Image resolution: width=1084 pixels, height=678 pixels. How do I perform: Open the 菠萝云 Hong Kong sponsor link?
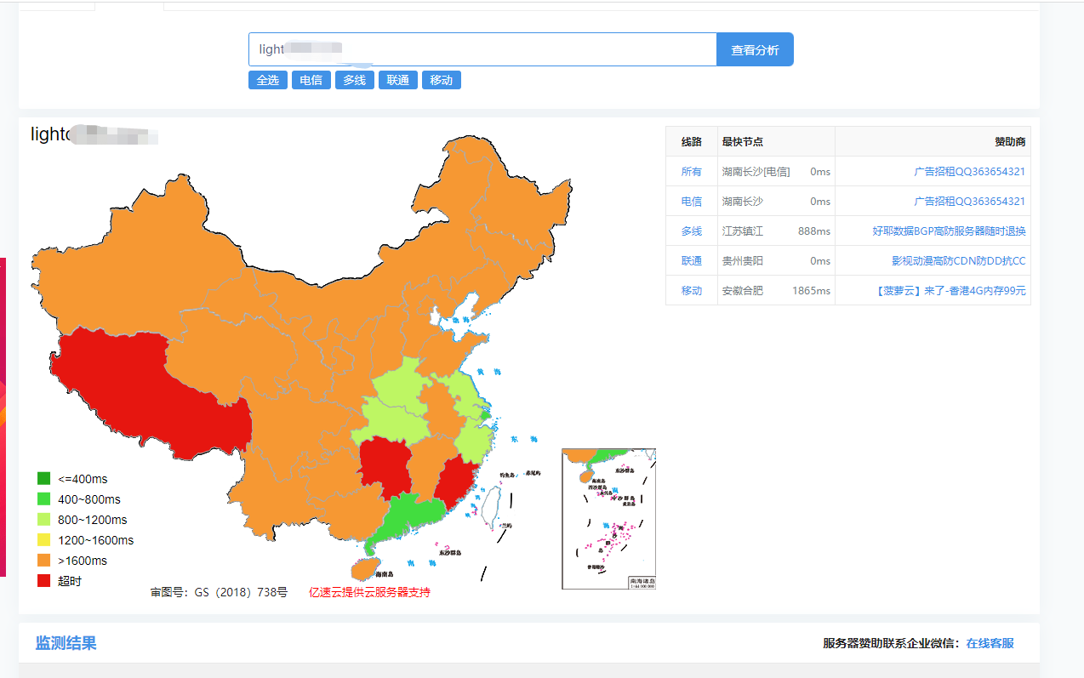(950, 291)
